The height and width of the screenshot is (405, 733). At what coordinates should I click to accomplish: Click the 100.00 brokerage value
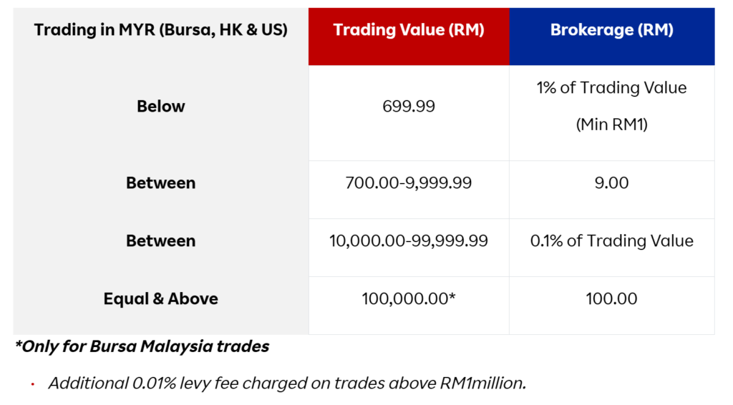[x=611, y=298]
